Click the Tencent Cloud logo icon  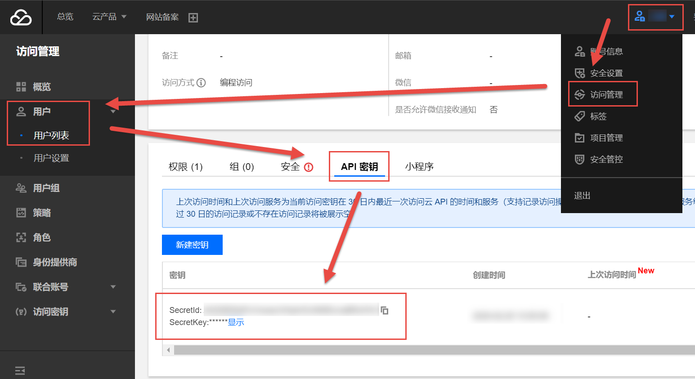click(21, 18)
